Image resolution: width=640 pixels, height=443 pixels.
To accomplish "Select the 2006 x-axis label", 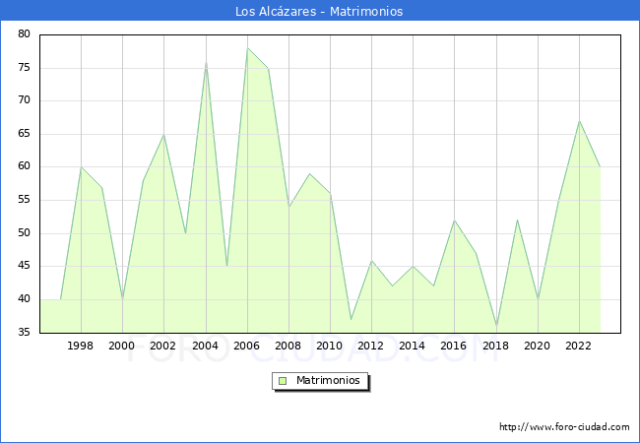I will pyautogui.click(x=247, y=346).
